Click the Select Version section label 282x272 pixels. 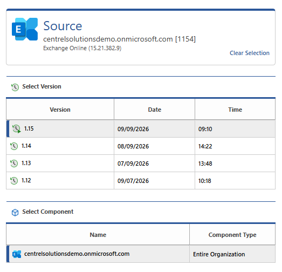(42, 86)
